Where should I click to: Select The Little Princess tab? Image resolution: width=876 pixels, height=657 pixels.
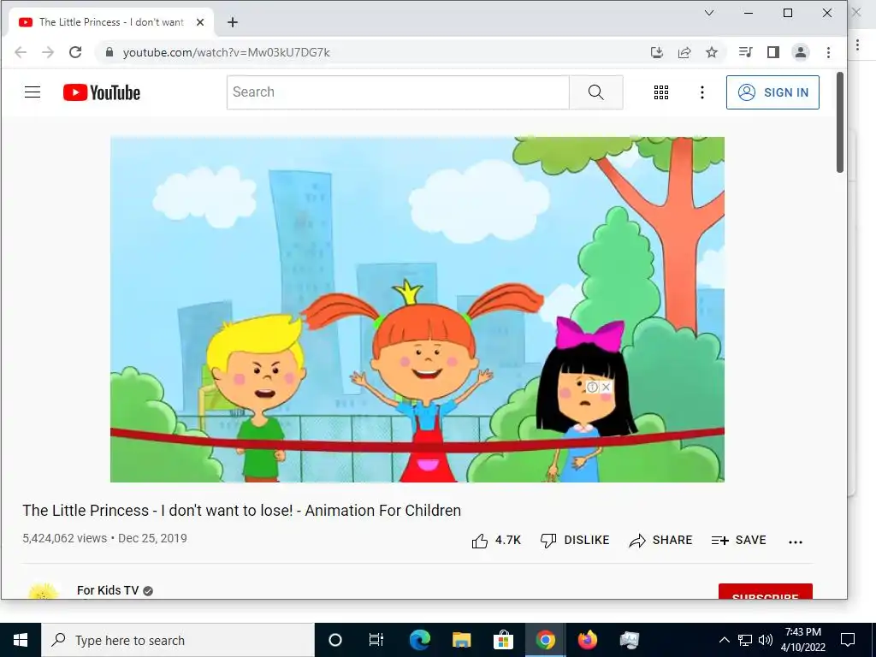pos(111,22)
